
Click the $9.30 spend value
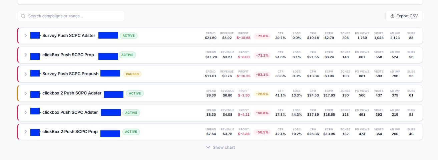[211, 95]
